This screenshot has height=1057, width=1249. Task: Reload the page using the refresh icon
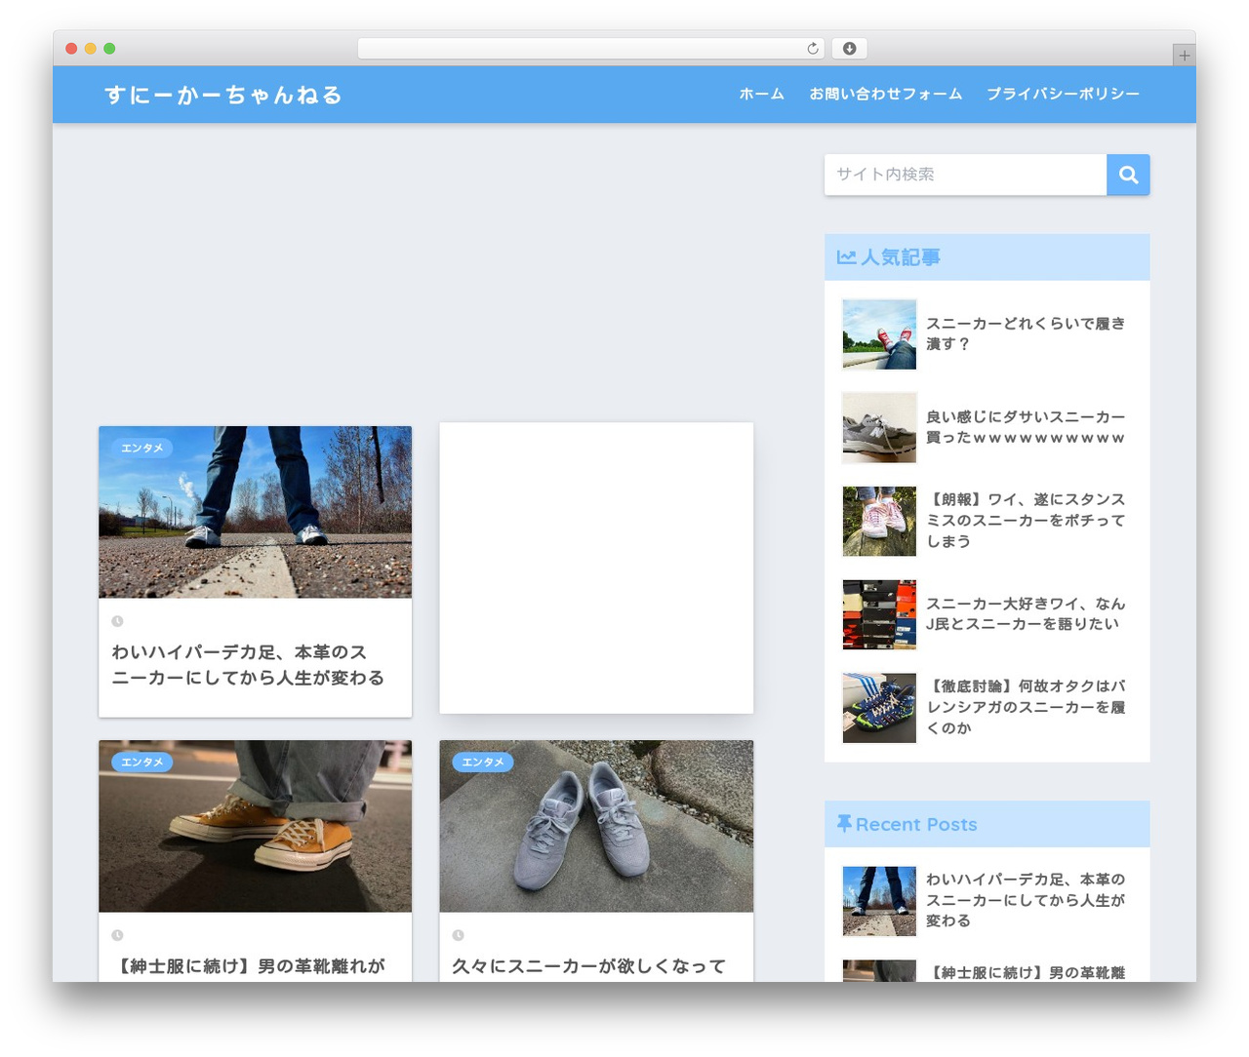[813, 49]
